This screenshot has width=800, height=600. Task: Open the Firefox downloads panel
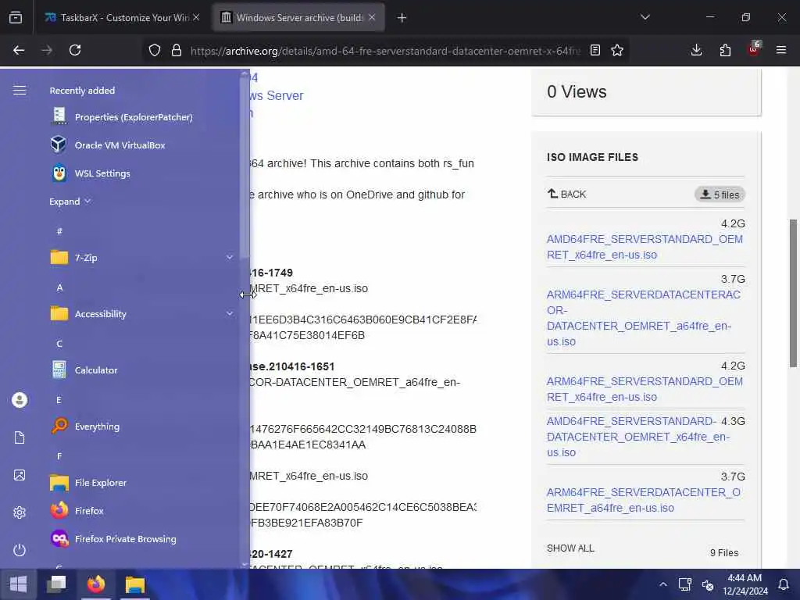[696, 50]
